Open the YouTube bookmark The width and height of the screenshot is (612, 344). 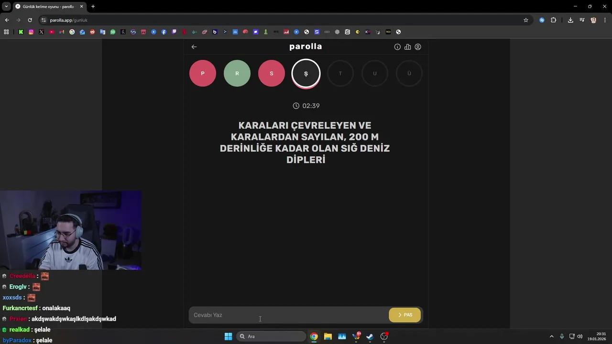[x=52, y=32]
